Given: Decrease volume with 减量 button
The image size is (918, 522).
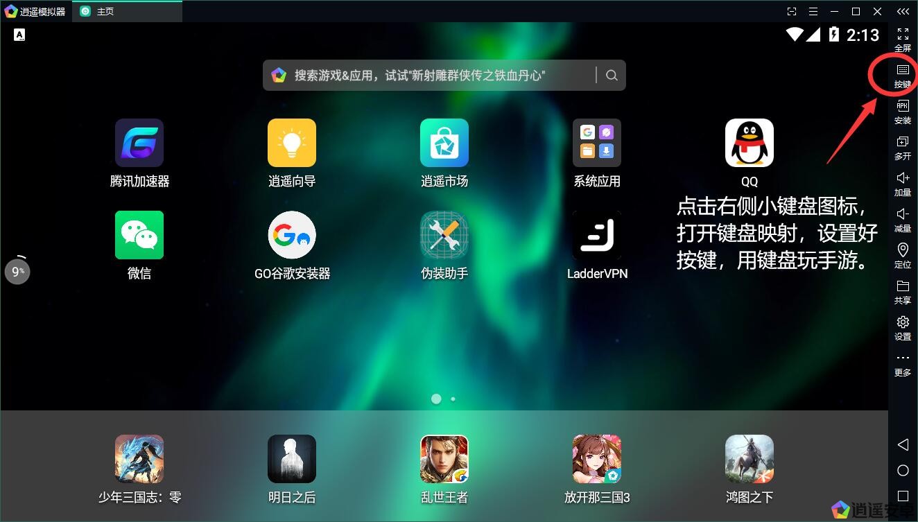Looking at the screenshot, I should (903, 220).
